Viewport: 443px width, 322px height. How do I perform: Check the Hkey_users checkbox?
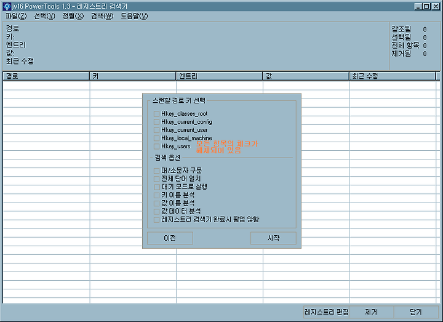coord(156,147)
